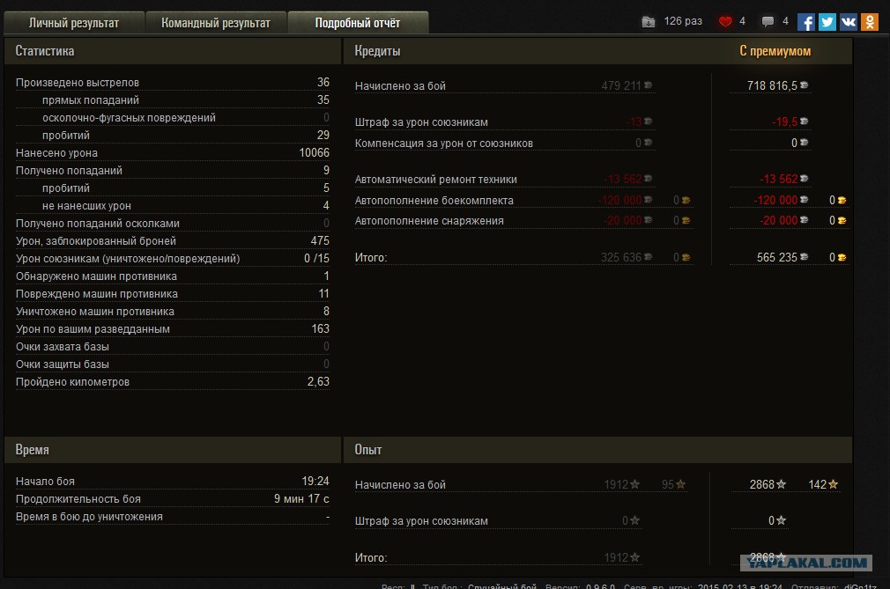This screenshot has height=589, width=890.
Task: Like the replay with the red heart icon
Action: click(x=725, y=22)
